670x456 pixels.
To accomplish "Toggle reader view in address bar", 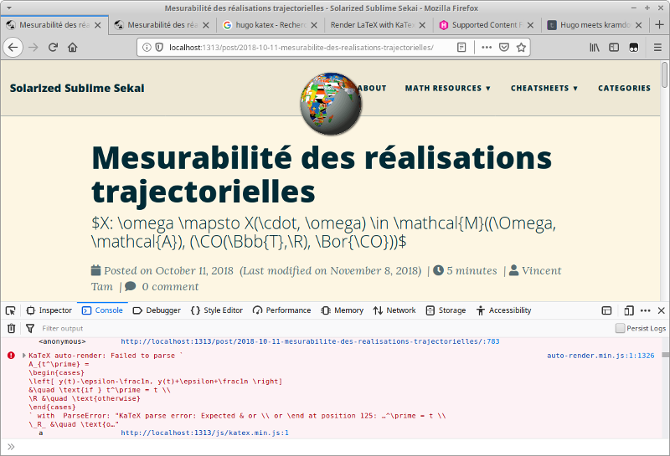I will click(461, 48).
